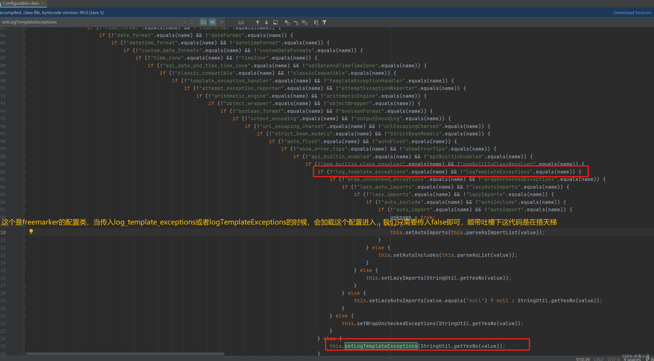Collapse the fold on "datetime_format" line 85
The height and width of the screenshot is (361, 654).
tap(24, 43)
